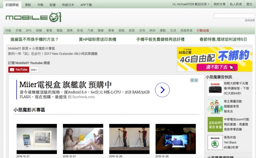The height and width of the screenshot is (158, 256).
Task: Open 進階搜尋 advanced search
Action: (x=250, y=20)
